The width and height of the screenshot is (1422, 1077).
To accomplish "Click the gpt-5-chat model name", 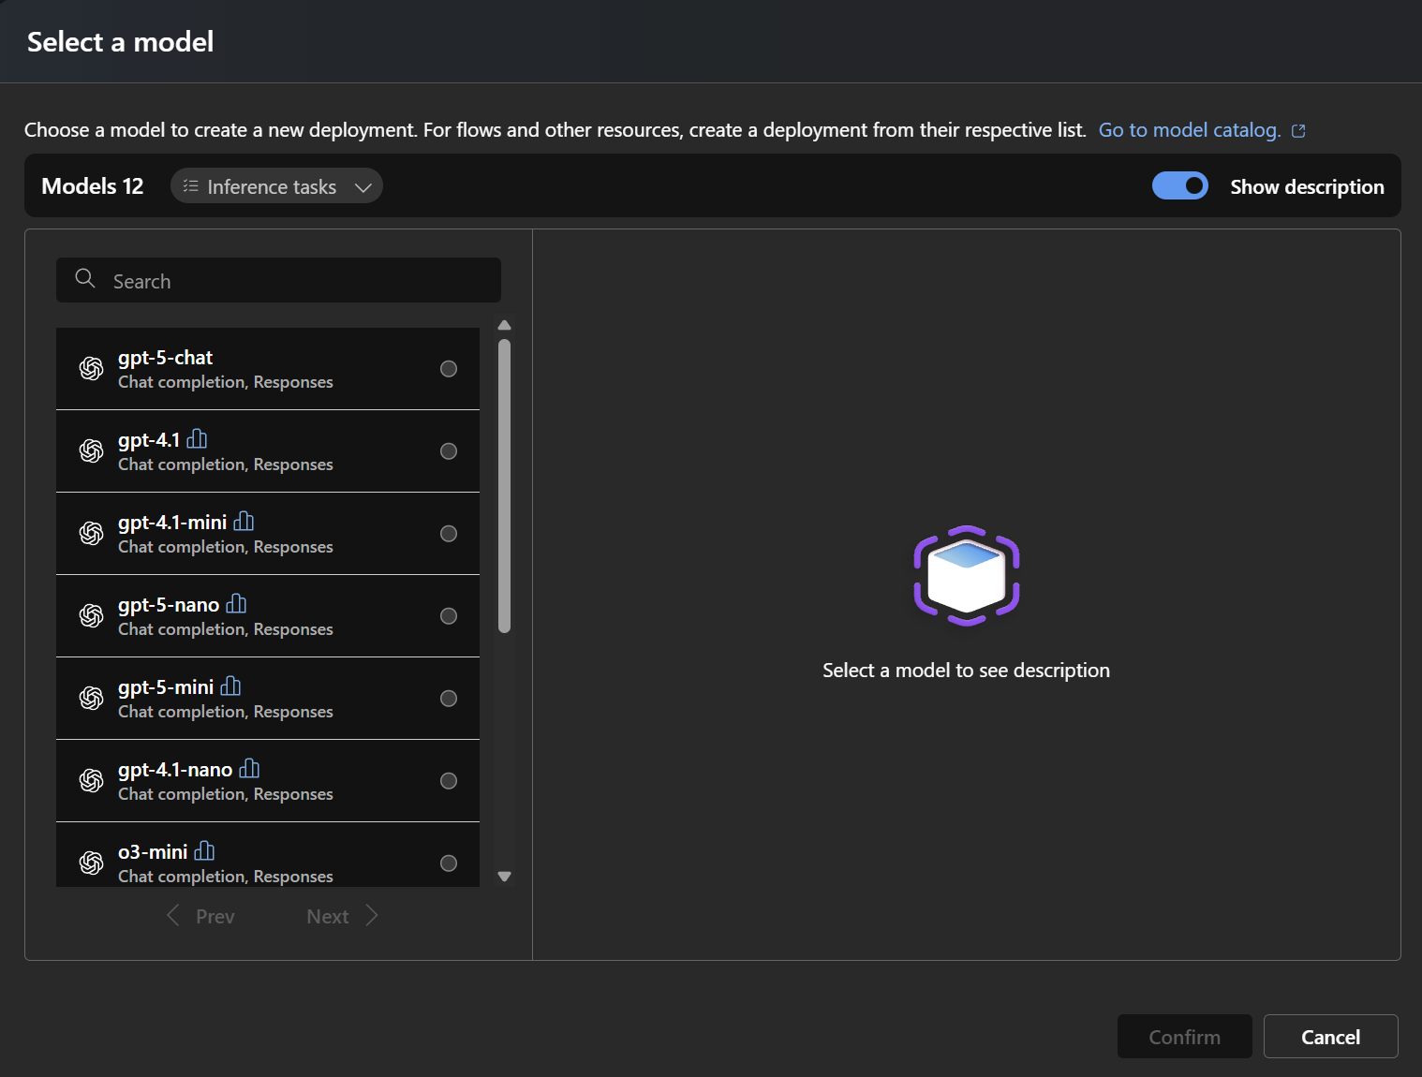I will [x=165, y=358].
